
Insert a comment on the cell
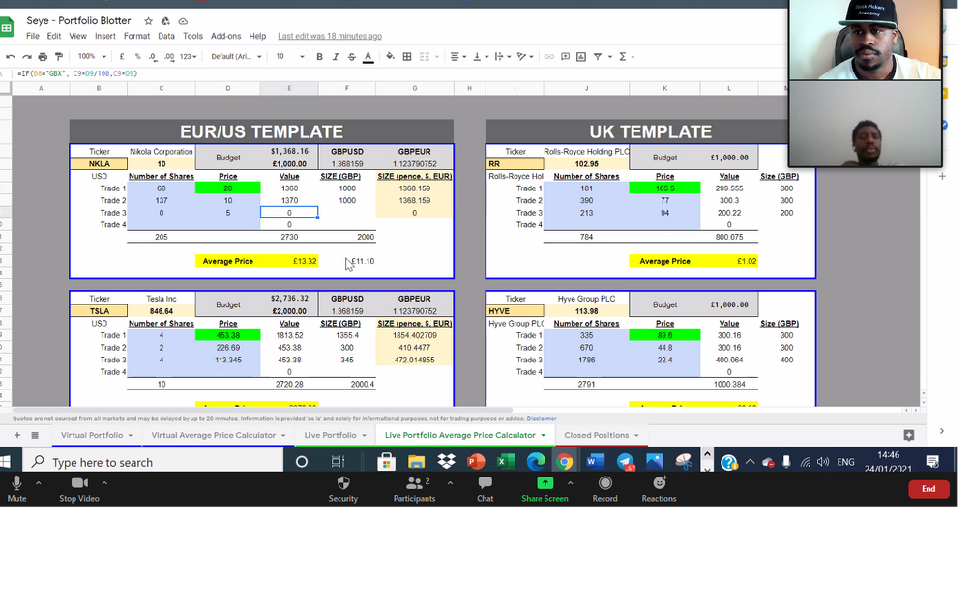click(x=566, y=56)
